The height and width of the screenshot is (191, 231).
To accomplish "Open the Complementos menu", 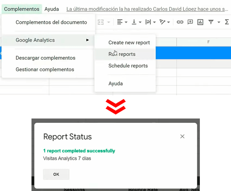I will [22, 9].
